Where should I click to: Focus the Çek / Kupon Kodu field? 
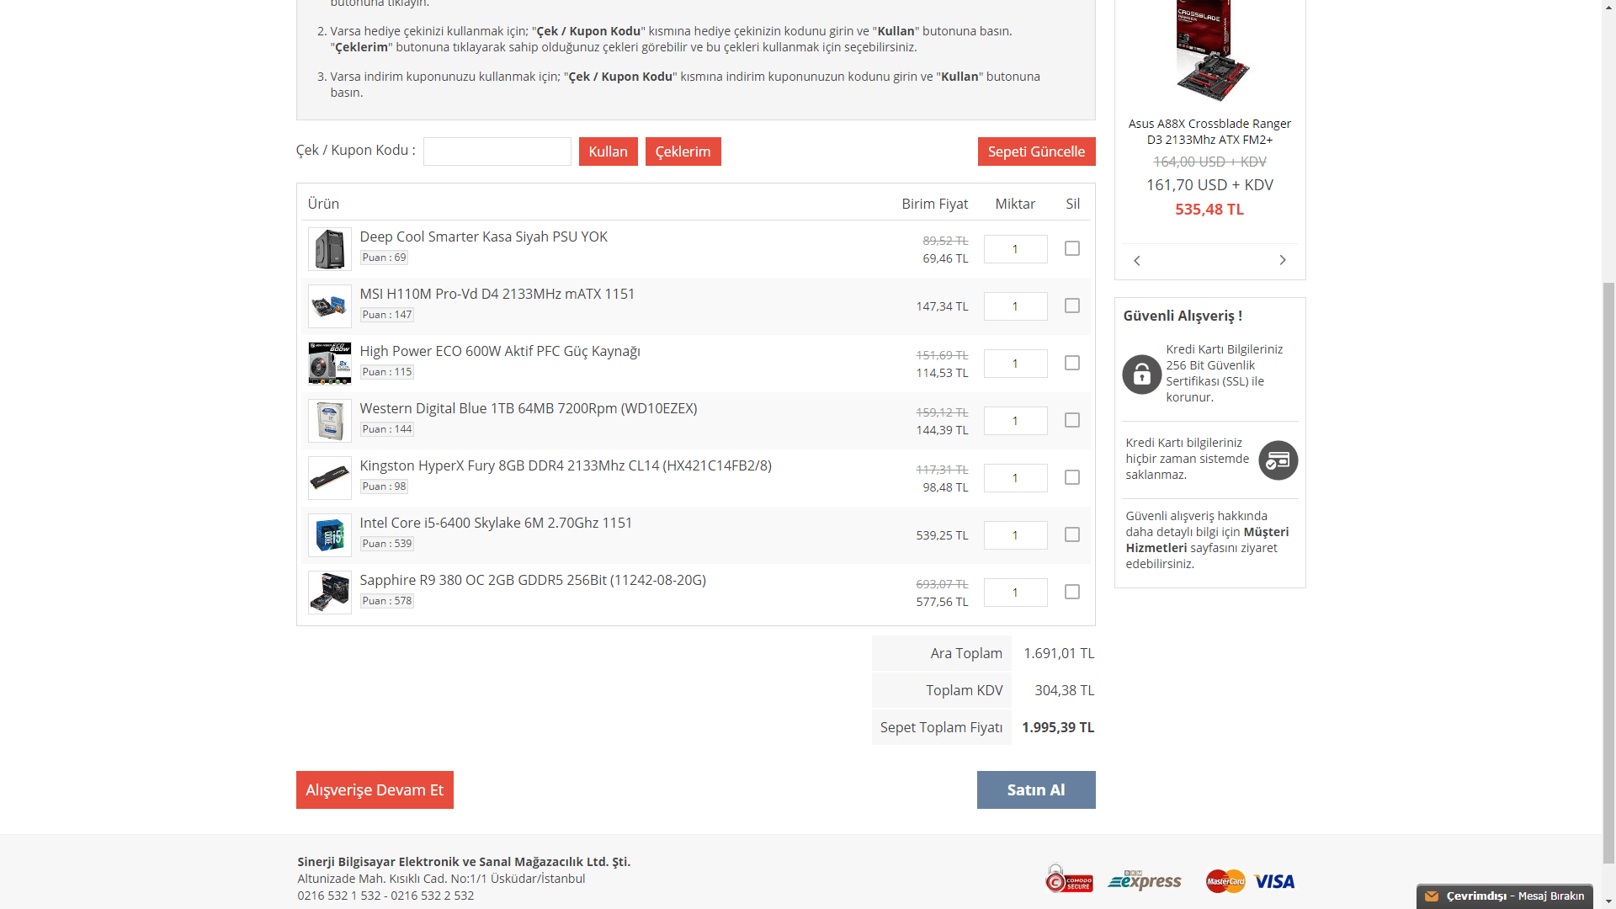[x=497, y=151]
